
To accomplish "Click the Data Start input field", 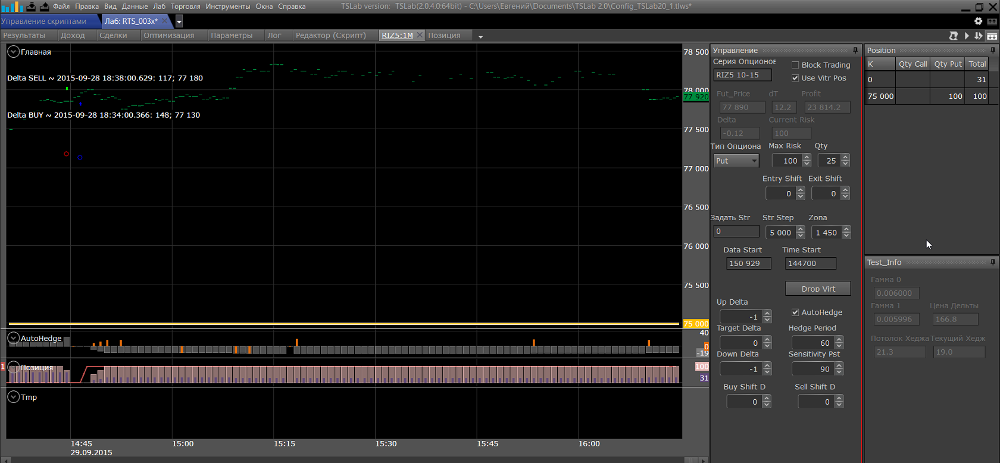I will (x=748, y=263).
